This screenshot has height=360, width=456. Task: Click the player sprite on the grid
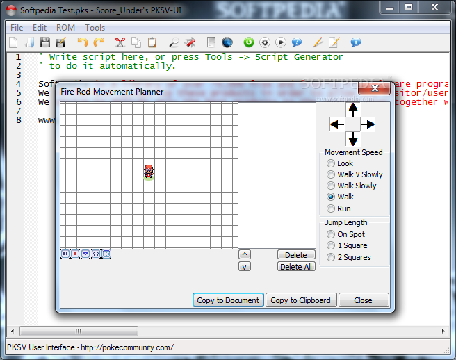149,172
